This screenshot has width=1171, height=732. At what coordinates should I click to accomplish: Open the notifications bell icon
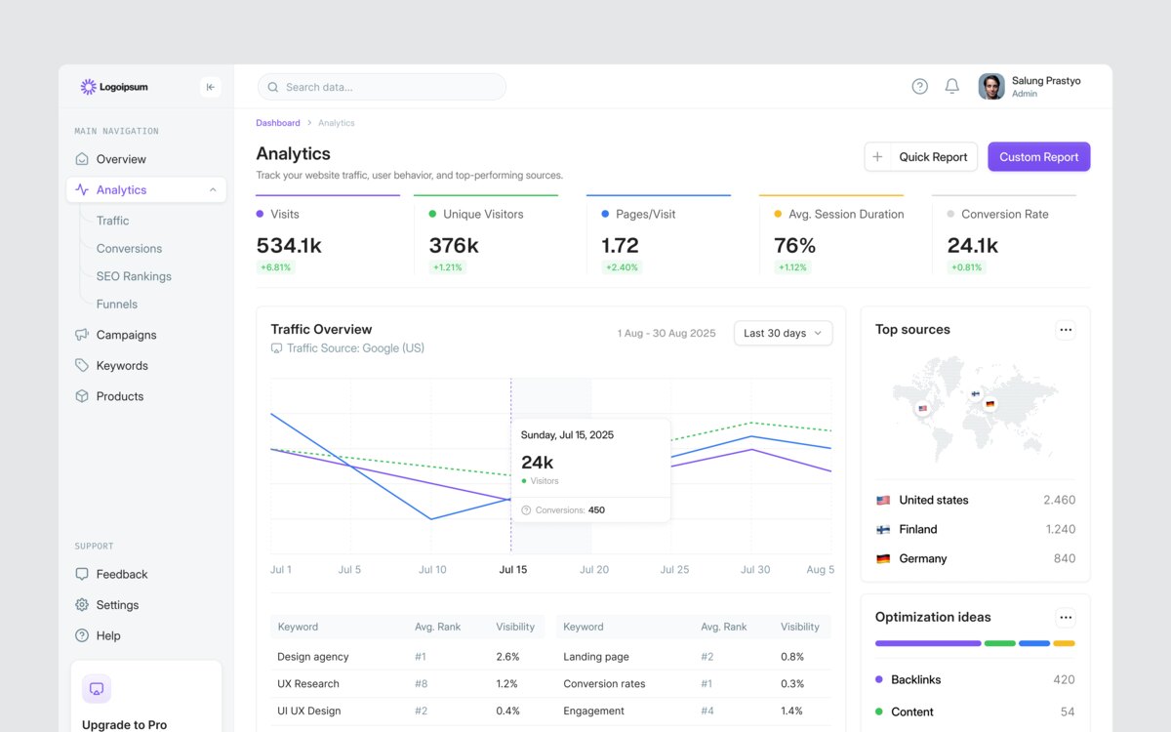[x=952, y=86]
